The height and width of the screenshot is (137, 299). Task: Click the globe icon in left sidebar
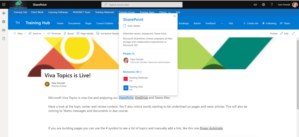(x=4, y=22)
